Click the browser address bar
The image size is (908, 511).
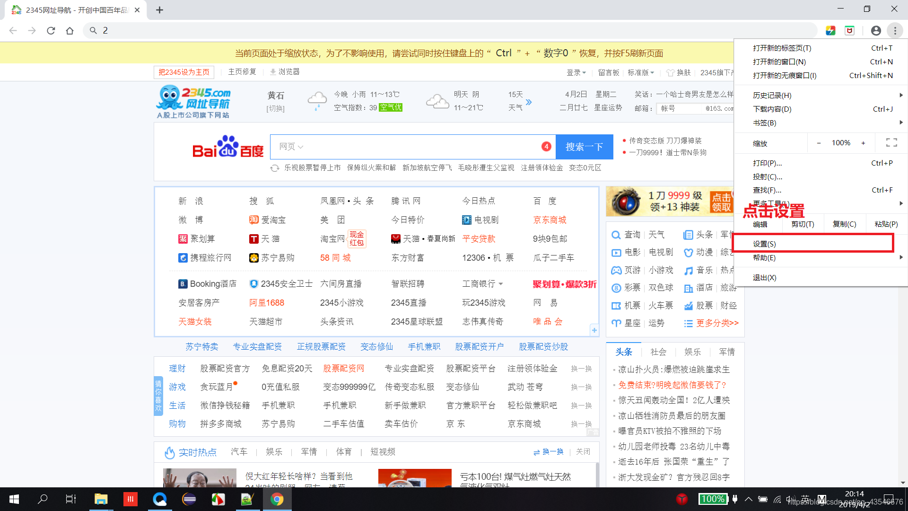(x=449, y=31)
